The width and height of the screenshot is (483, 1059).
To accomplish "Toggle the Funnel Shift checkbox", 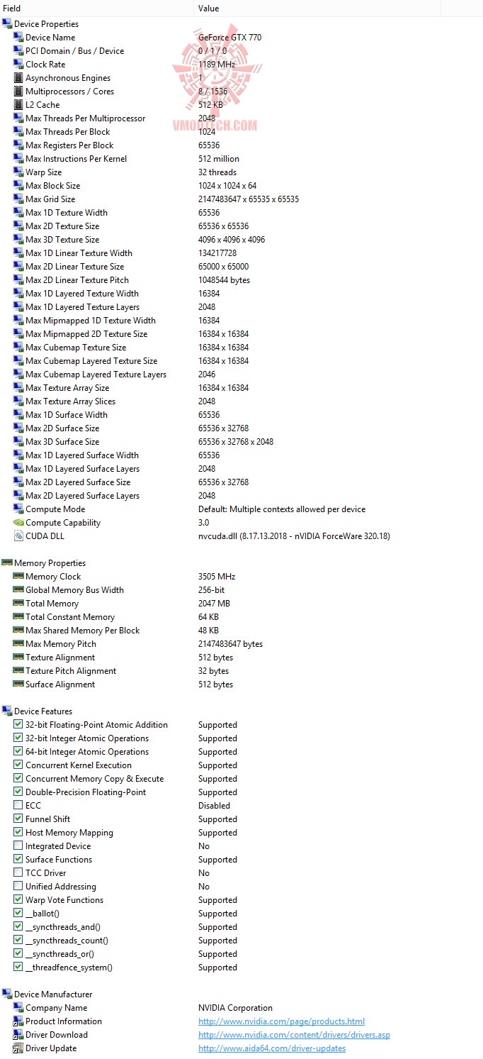I will click(x=18, y=819).
